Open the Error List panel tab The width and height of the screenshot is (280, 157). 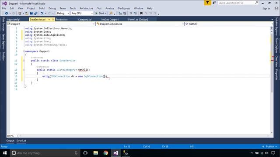[21, 140]
